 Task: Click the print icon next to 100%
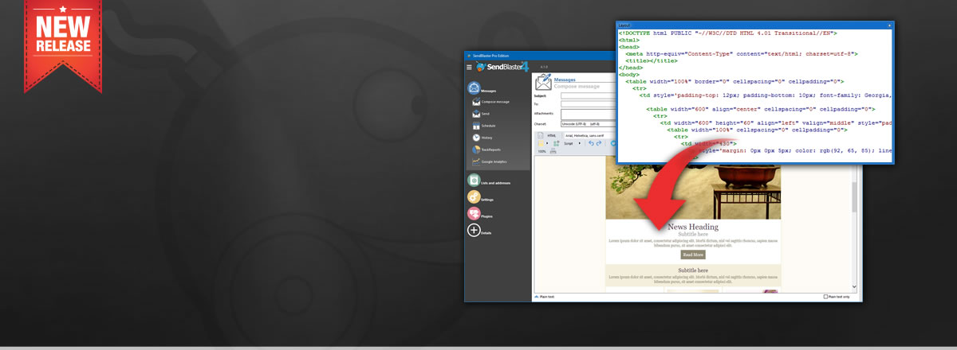(x=553, y=151)
